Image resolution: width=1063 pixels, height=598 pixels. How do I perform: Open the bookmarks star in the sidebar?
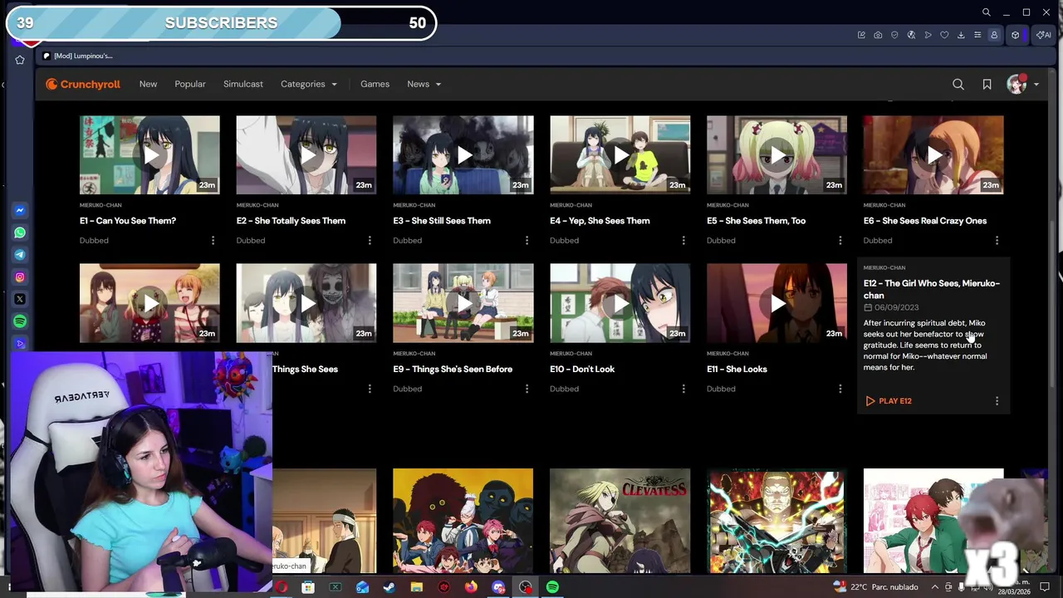[x=20, y=60]
